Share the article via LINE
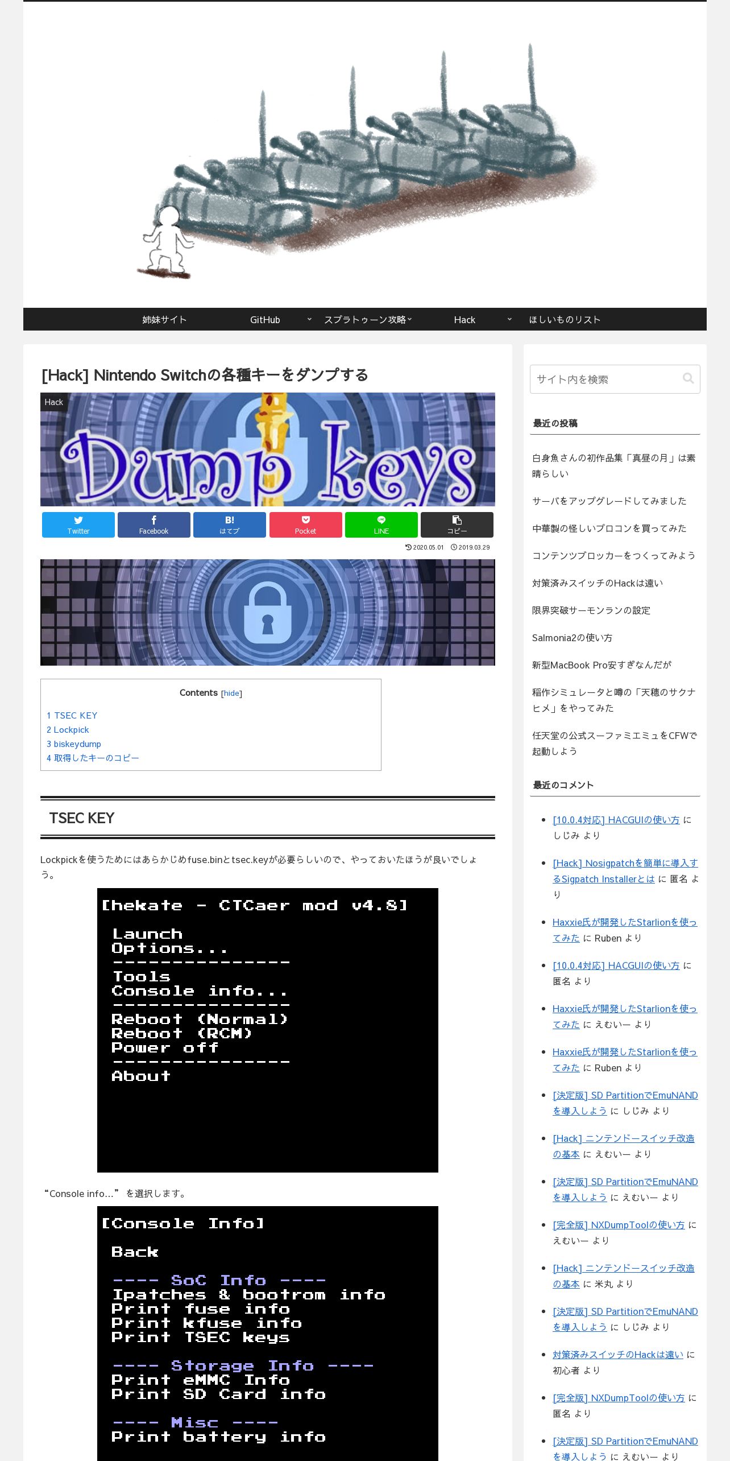Screen dimensions: 730x1461 click(381, 525)
